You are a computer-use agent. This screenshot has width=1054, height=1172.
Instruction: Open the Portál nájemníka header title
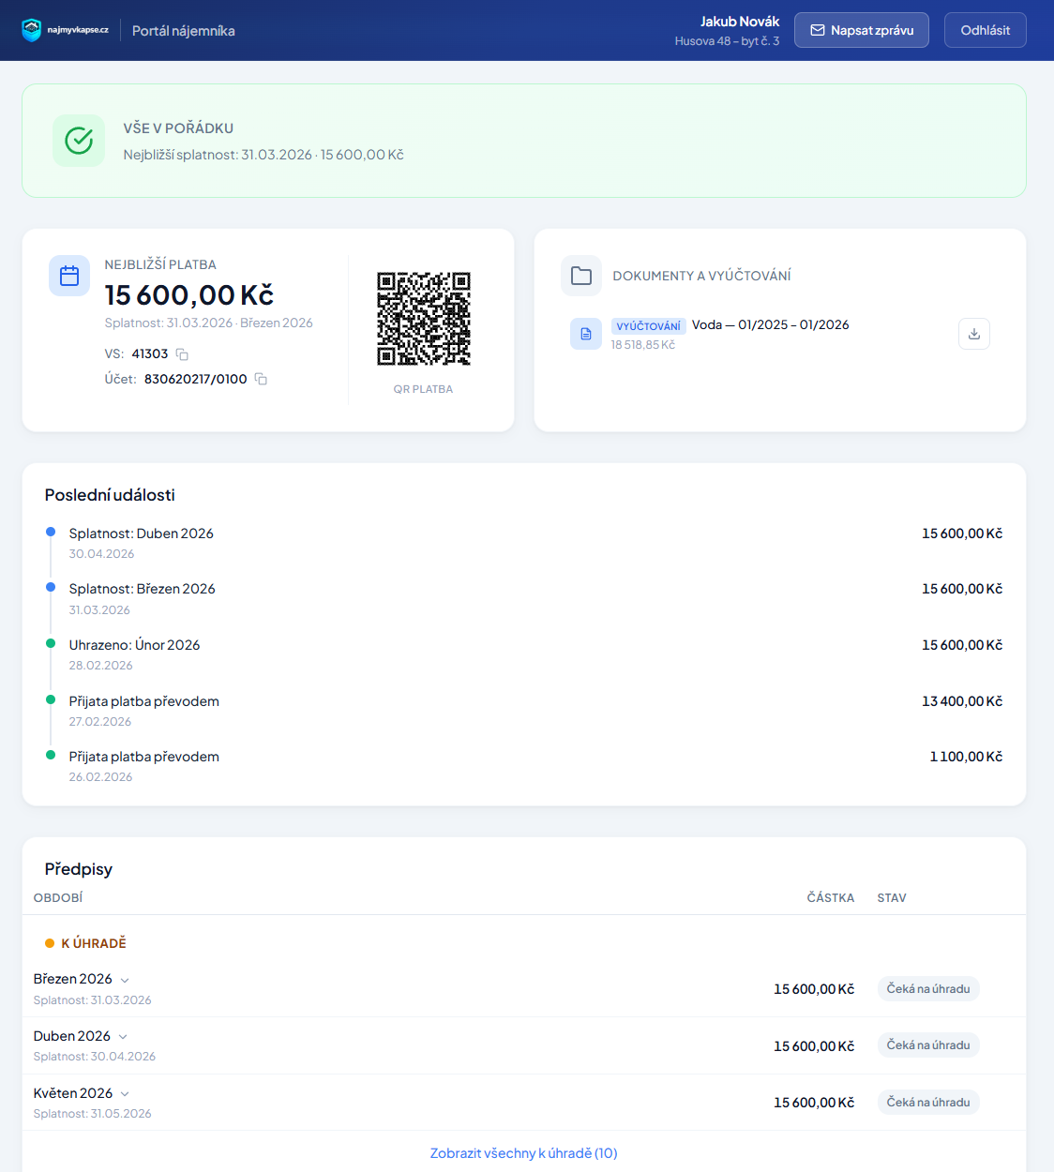184,31
